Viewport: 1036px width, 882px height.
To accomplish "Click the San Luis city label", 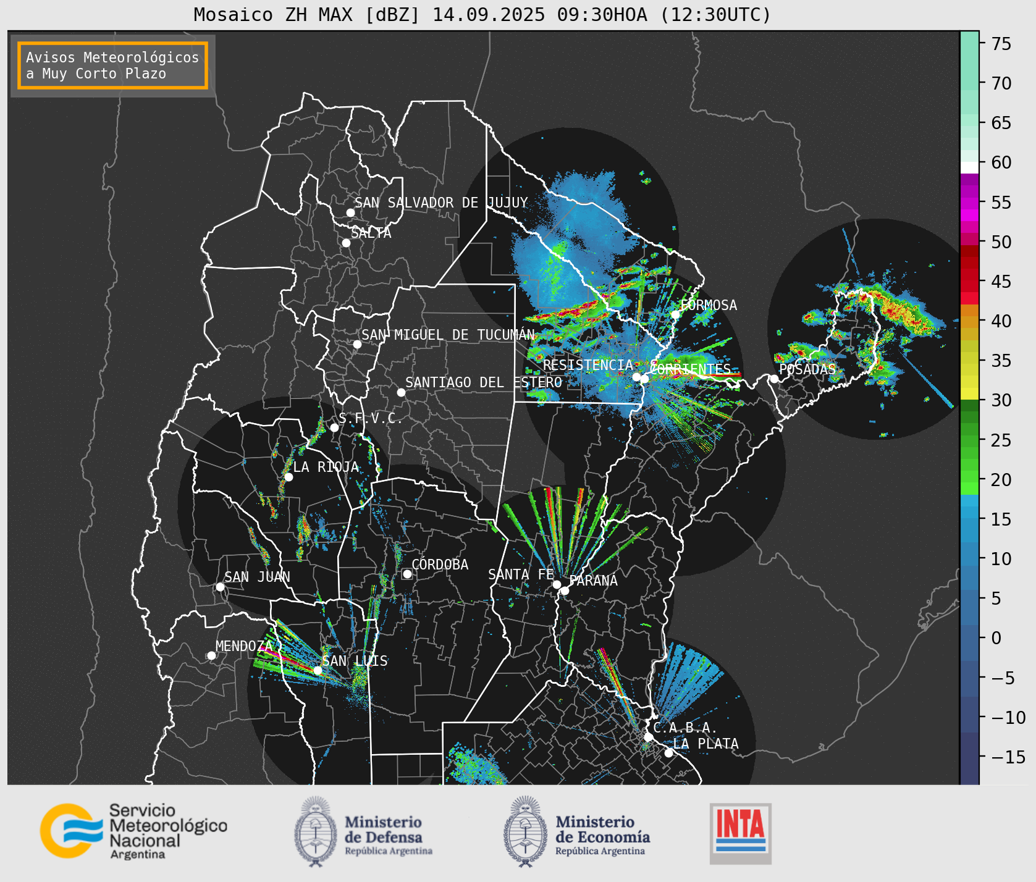I will pyautogui.click(x=355, y=661).
